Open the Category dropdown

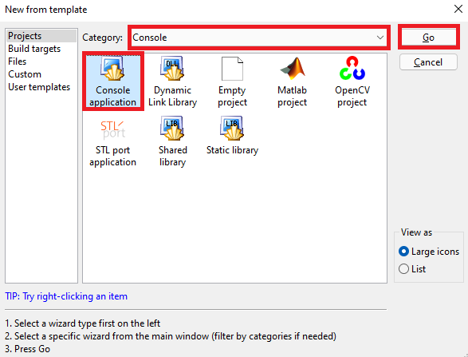click(x=259, y=38)
